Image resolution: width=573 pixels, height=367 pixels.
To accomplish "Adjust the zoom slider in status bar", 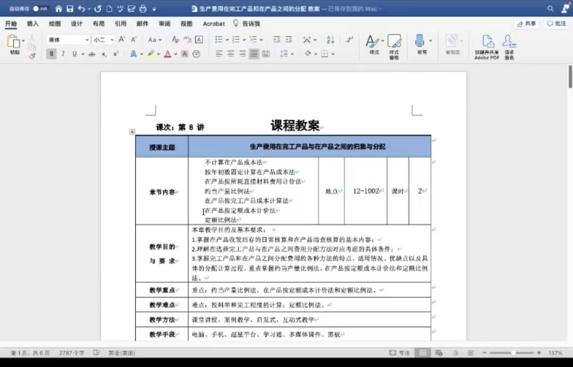I will [x=513, y=353].
